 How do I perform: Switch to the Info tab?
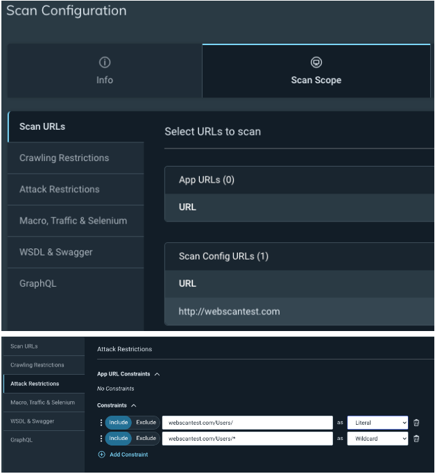105,71
